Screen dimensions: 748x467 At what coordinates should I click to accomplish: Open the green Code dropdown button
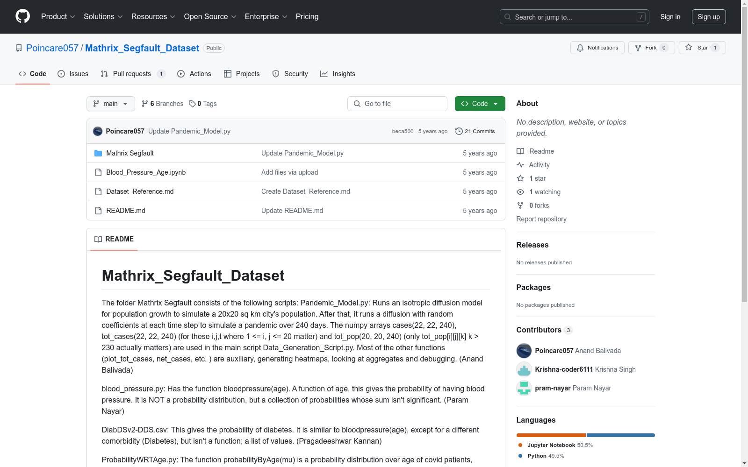[480, 104]
